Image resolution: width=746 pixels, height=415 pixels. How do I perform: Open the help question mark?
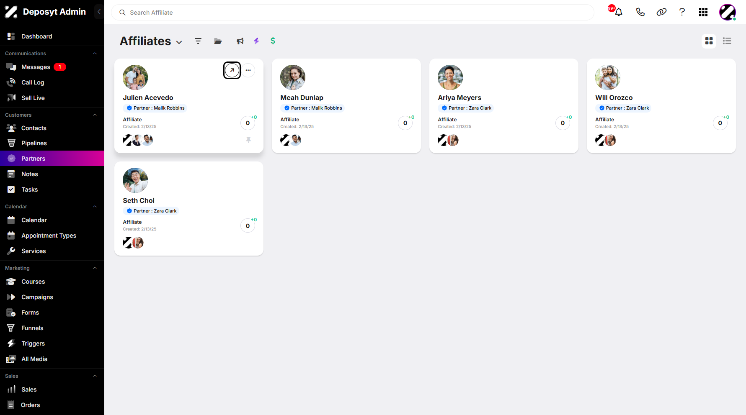(682, 12)
